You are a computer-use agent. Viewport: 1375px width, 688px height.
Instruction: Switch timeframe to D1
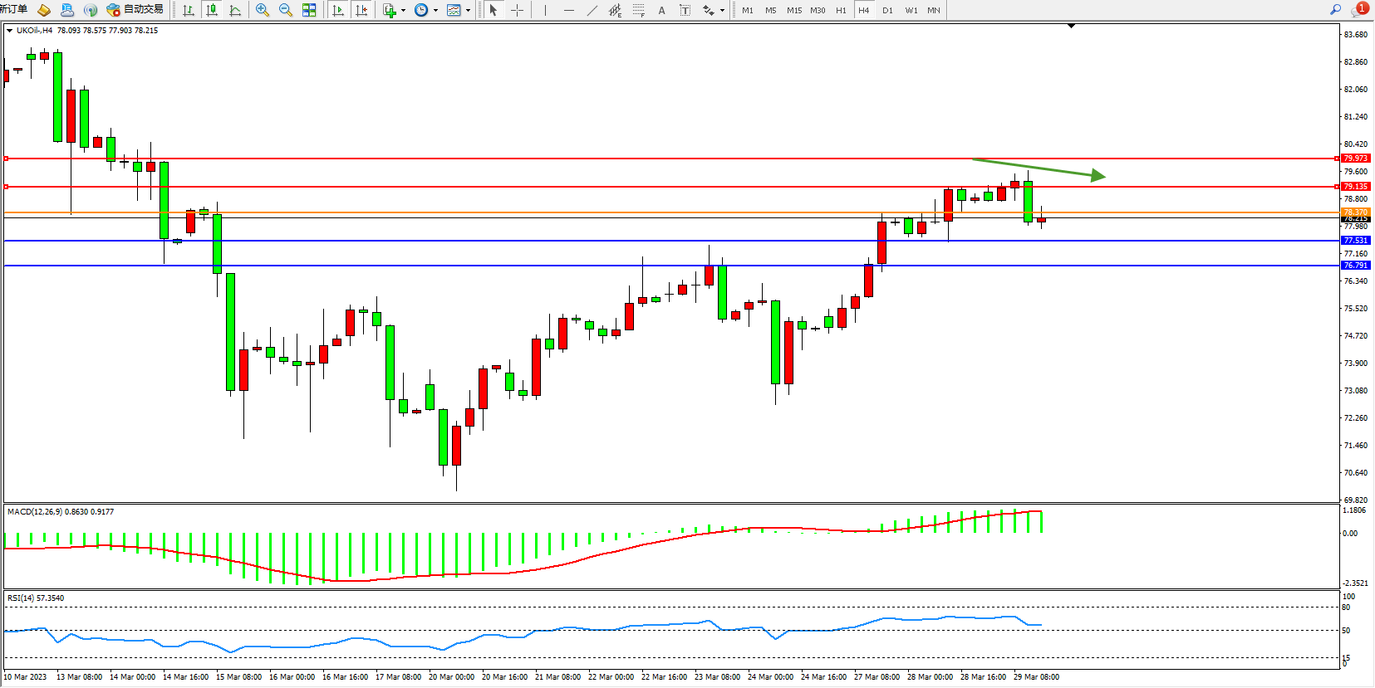[887, 10]
